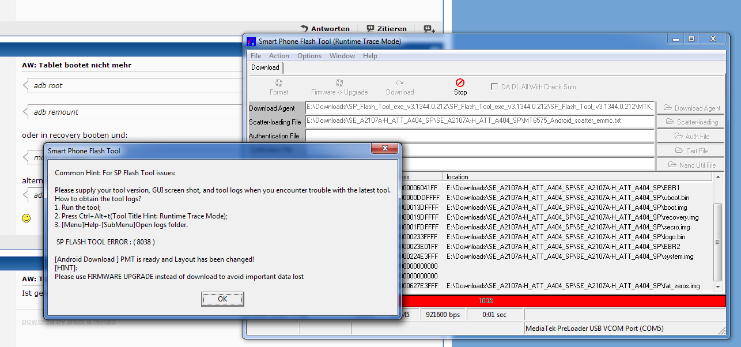The height and width of the screenshot is (347, 741).
Task: Click the smiley emoticon in forum post
Action: click(x=26, y=218)
